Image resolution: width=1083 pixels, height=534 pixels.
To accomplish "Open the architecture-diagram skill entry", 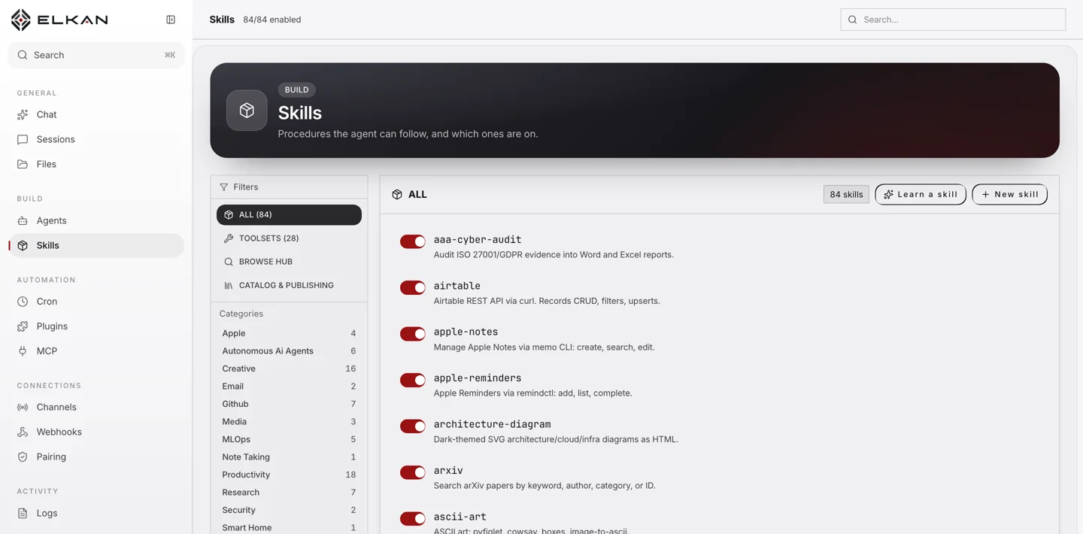I will pyautogui.click(x=492, y=424).
